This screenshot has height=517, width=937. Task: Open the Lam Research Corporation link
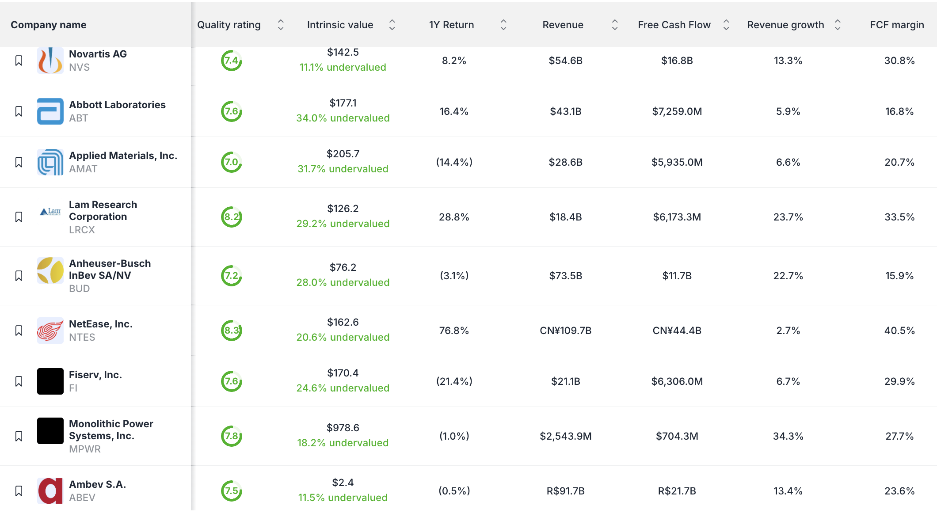coord(103,211)
